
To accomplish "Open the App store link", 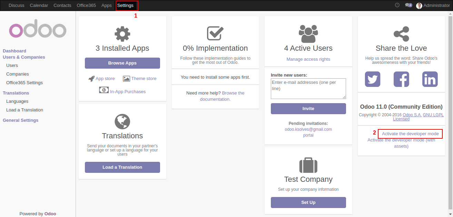I will [105, 79].
